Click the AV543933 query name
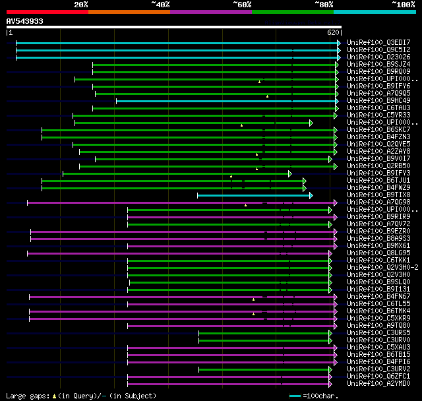The height and width of the screenshot is (401, 422). pyautogui.click(x=25, y=21)
